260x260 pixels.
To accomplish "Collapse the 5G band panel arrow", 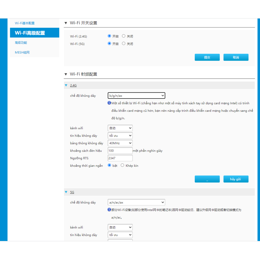I will 66,192.
